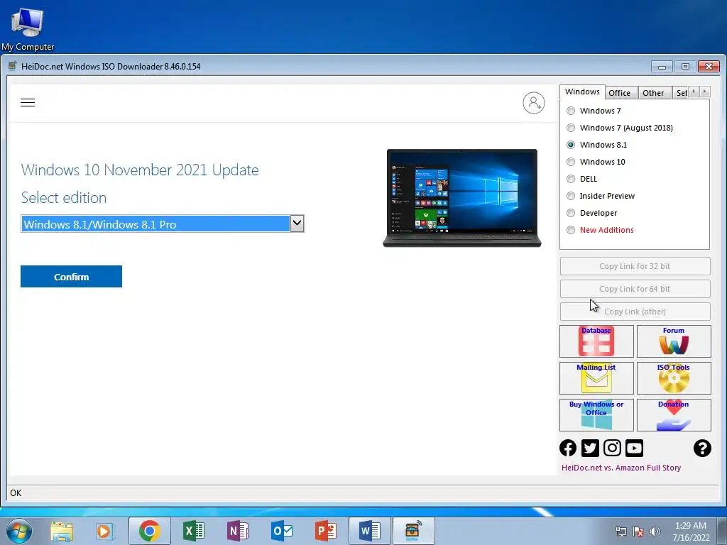The image size is (727, 545).
Task: Click the network tray icon
Action: (621, 531)
